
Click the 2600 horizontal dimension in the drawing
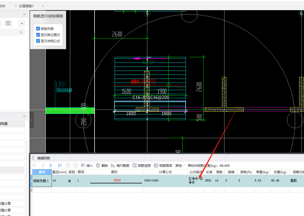117,34
